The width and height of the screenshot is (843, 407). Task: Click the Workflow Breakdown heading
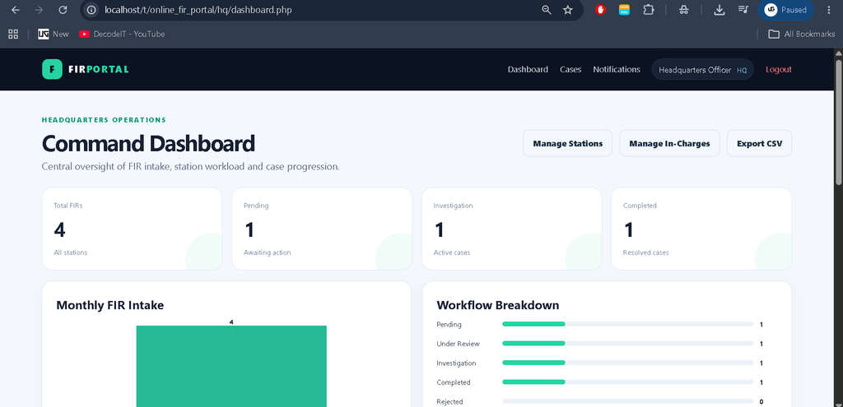click(x=498, y=305)
